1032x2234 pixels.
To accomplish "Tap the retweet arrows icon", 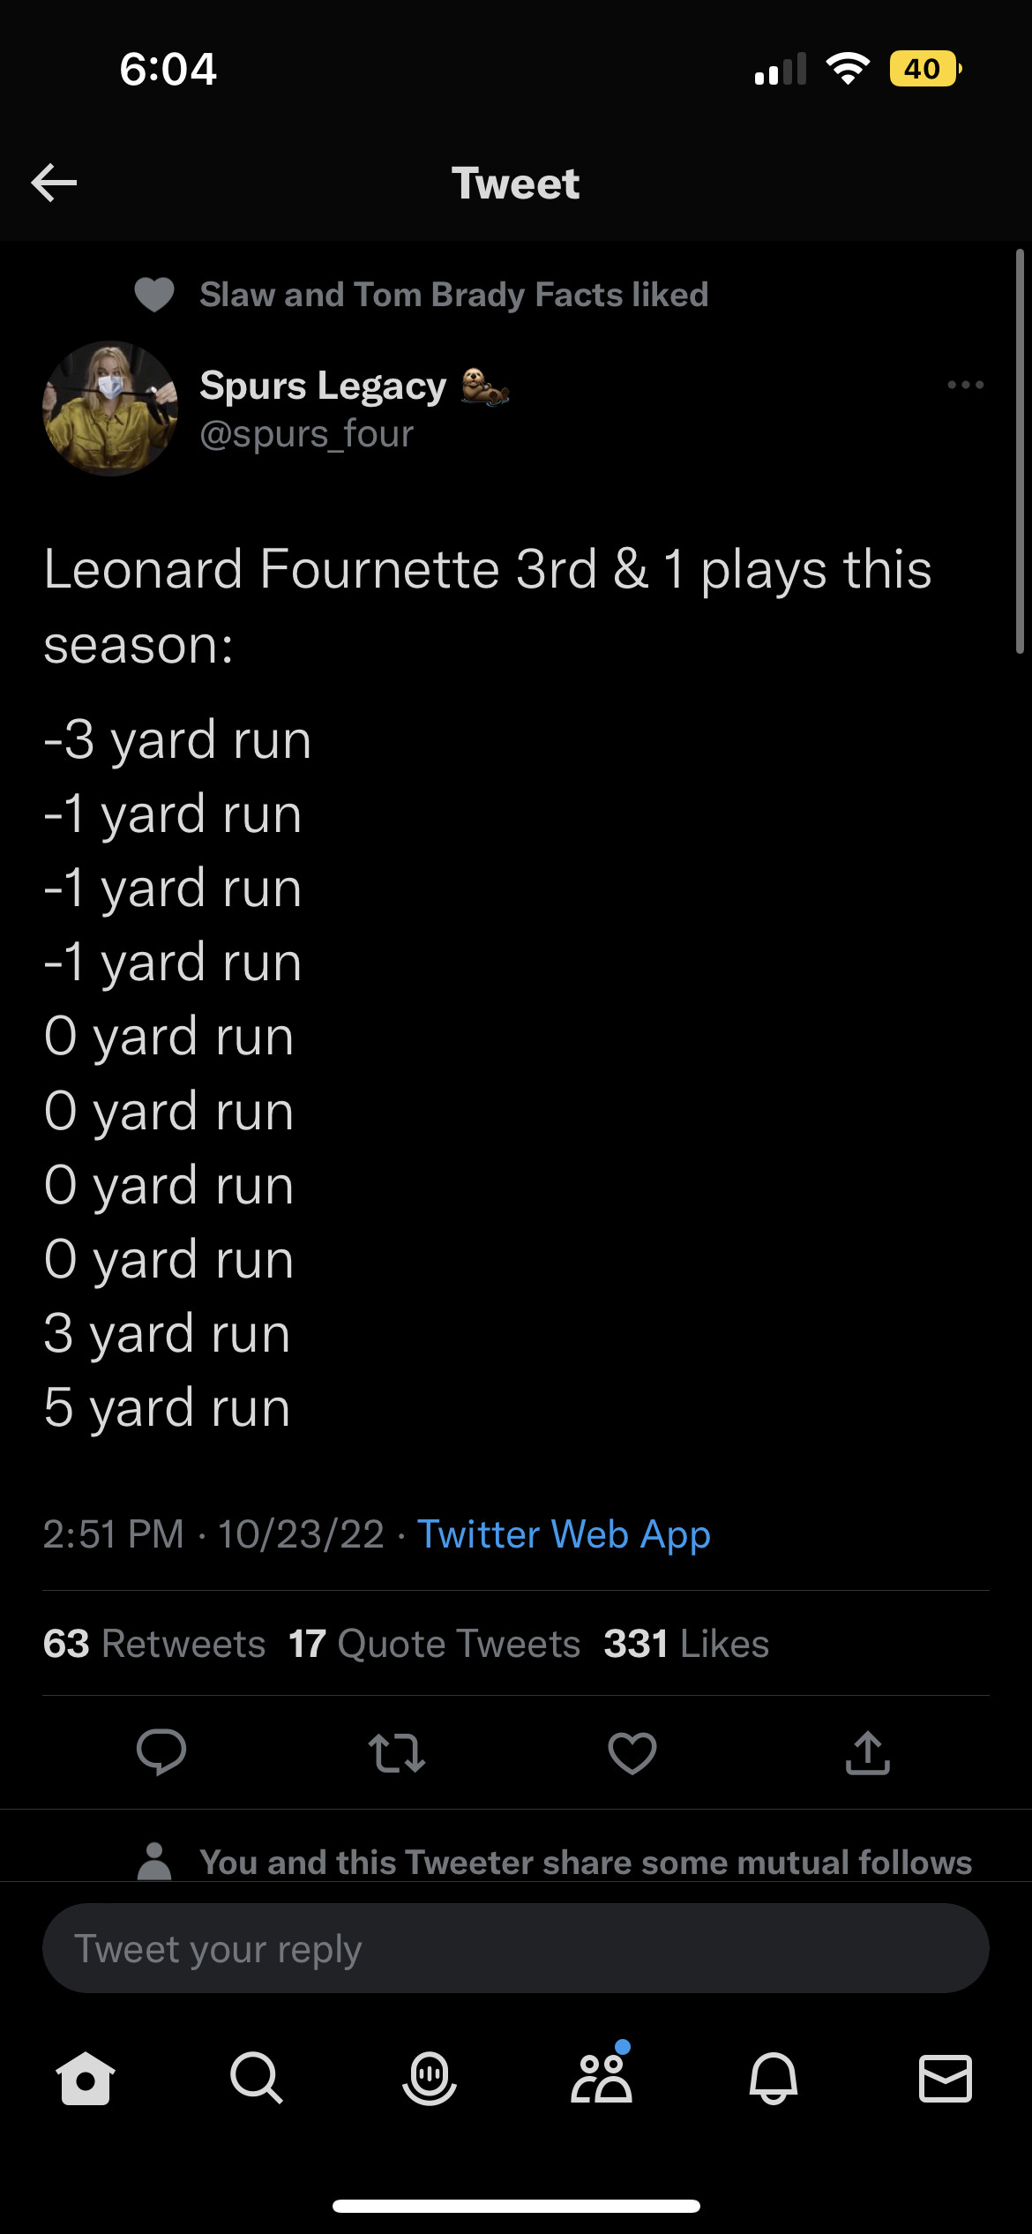I will (397, 1752).
